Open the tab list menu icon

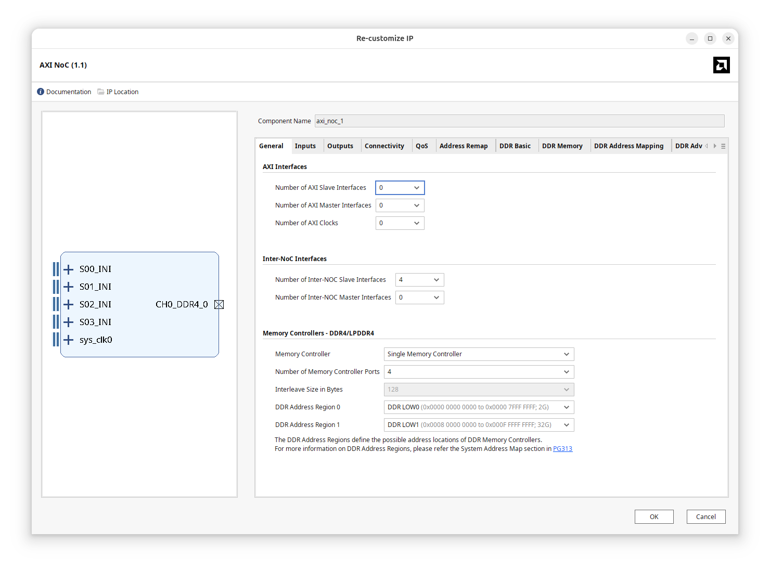point(723,146)
